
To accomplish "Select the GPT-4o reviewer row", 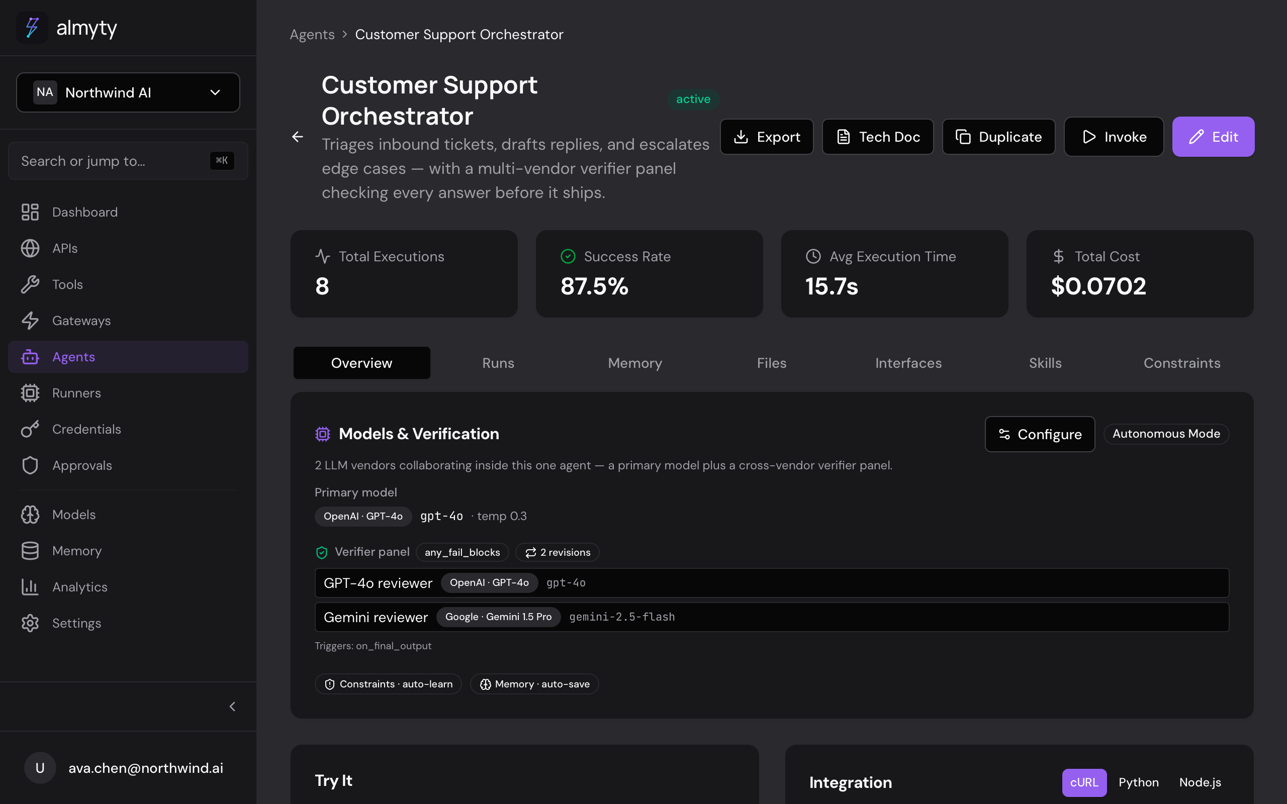I will (772, 583).
